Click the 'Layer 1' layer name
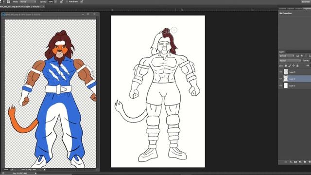The height and width of the screenshot is (175, 311). click(x=292, y=86)
